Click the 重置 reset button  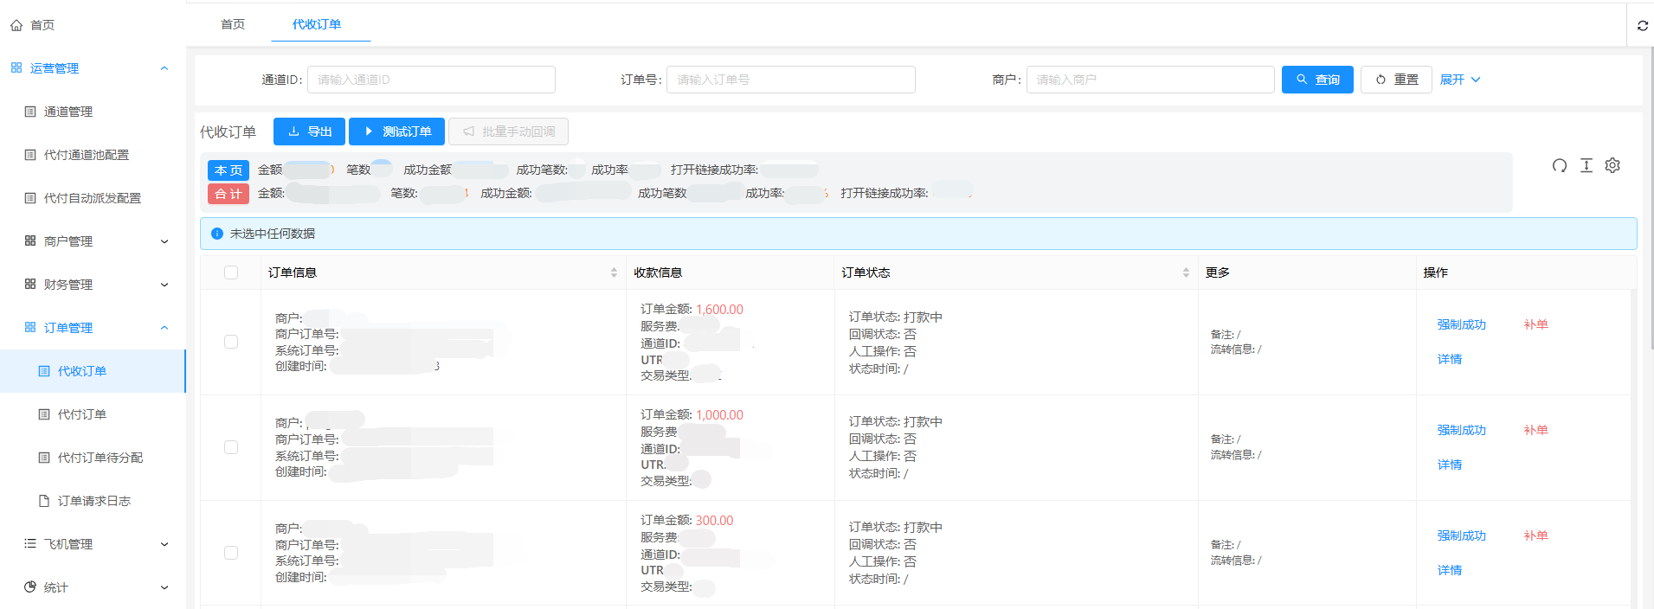(1396, 80)
